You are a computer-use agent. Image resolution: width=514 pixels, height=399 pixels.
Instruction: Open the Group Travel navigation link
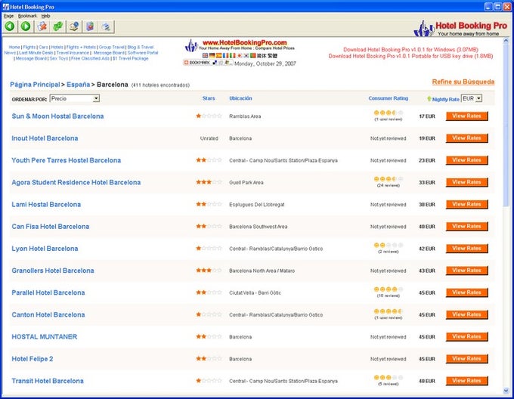(x=112, y=47)
